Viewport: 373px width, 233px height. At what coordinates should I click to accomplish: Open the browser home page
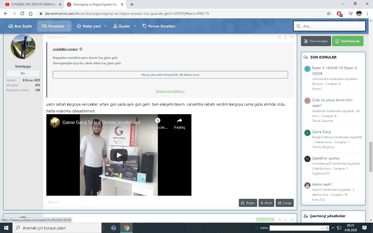31,13
